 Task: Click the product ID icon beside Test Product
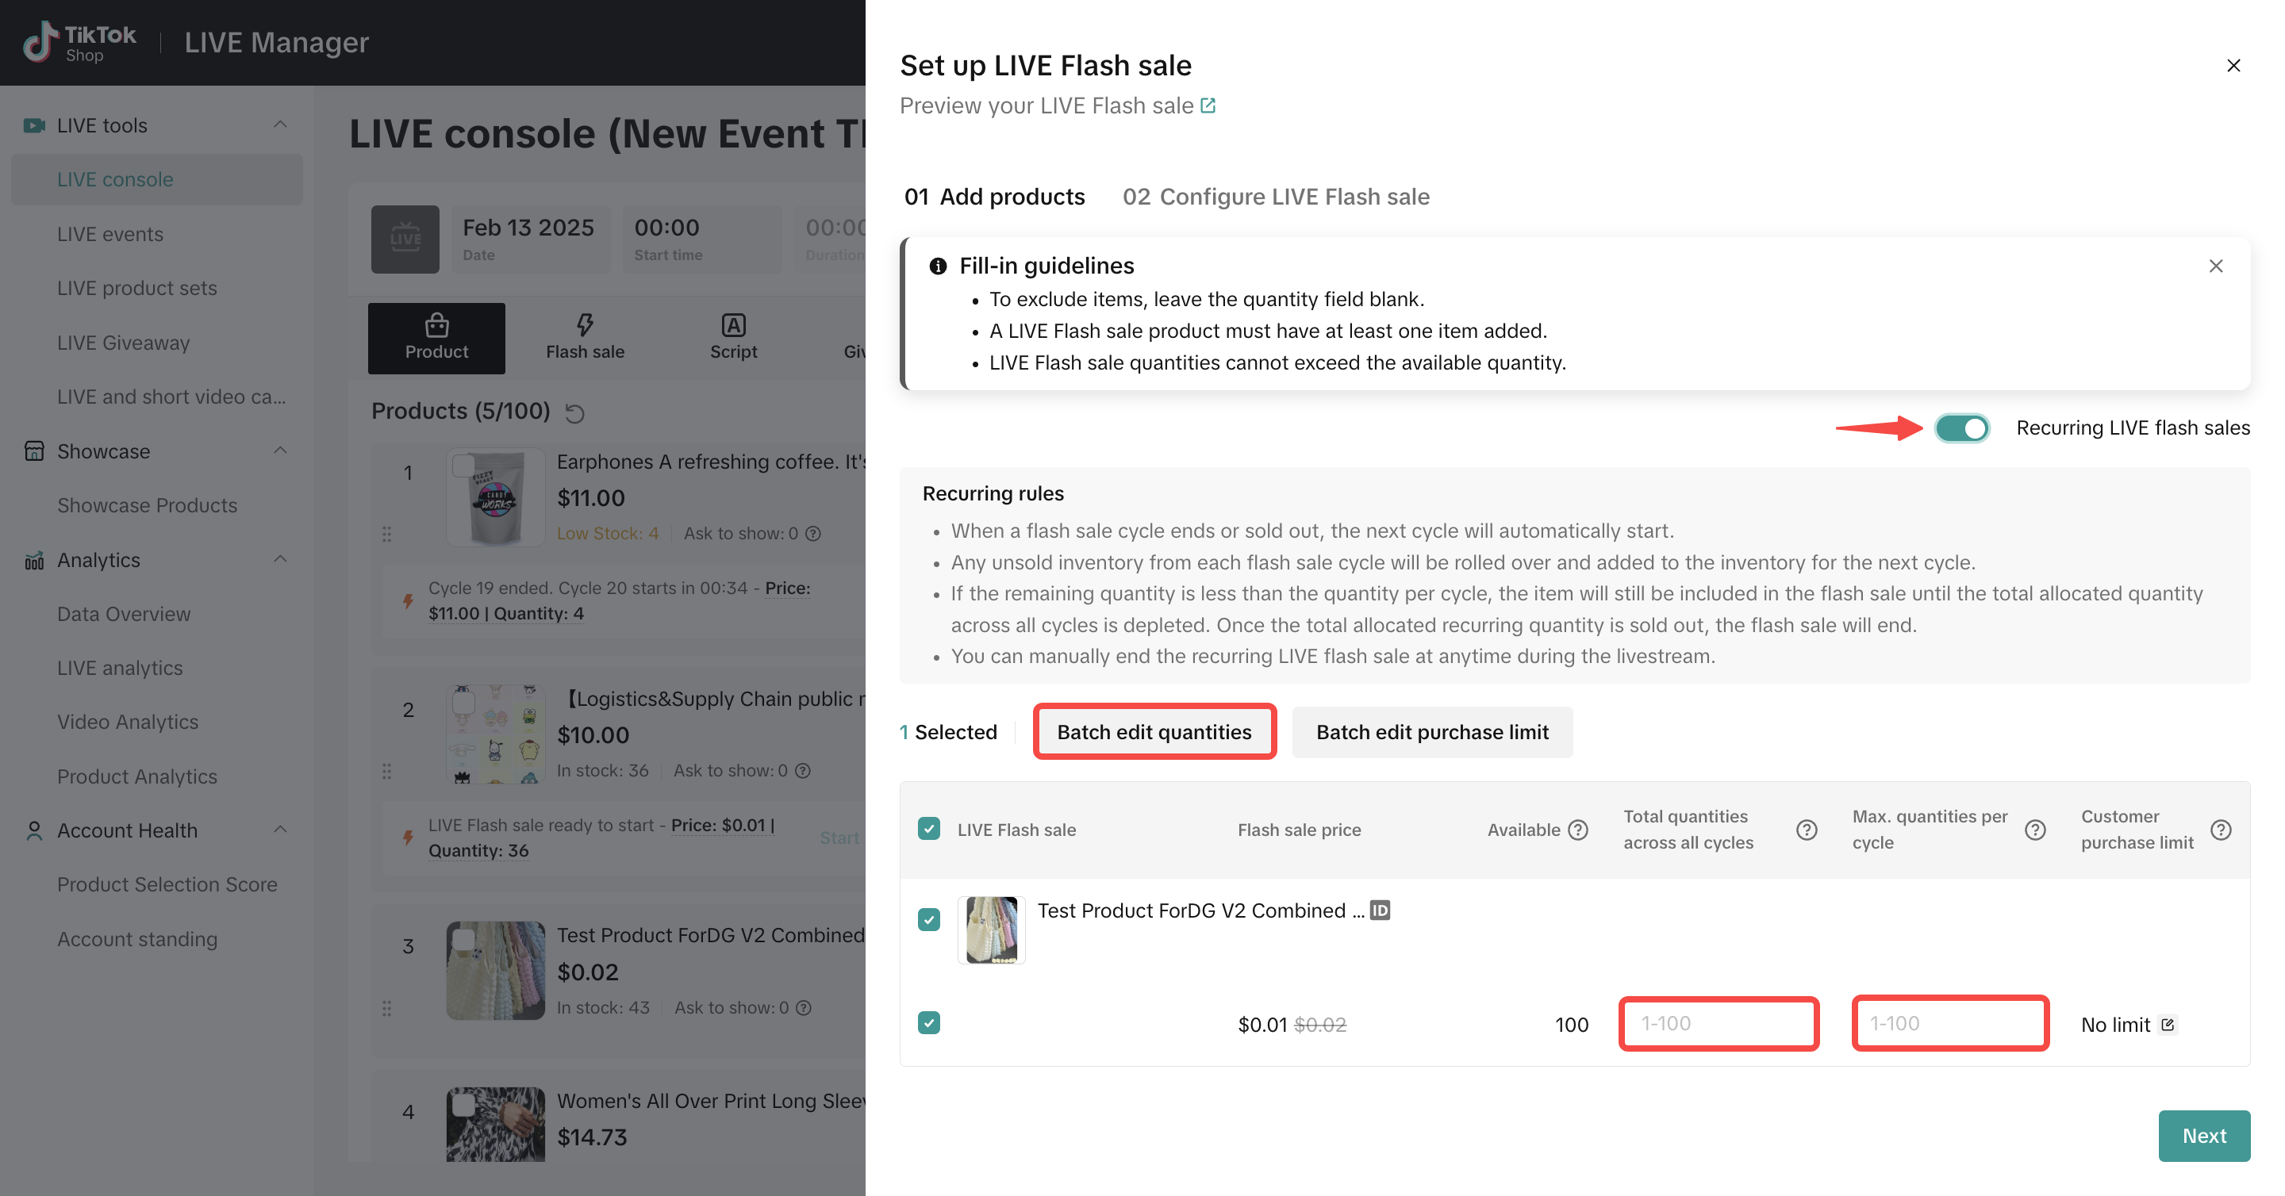1381,910
